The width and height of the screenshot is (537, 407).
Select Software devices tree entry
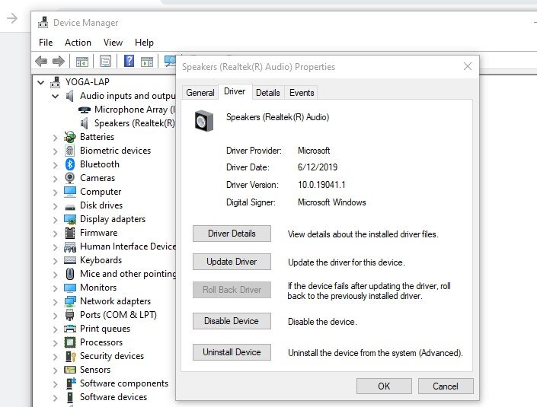pos(106,397)
